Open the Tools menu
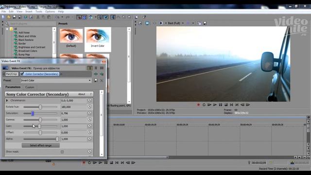Viewport: 311px width, 175px height. [x=39, y=12]
